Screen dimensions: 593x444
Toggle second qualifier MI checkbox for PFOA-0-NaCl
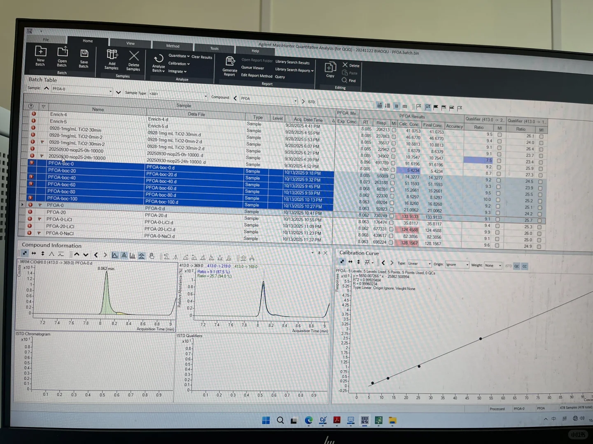[x=539, y=247]
